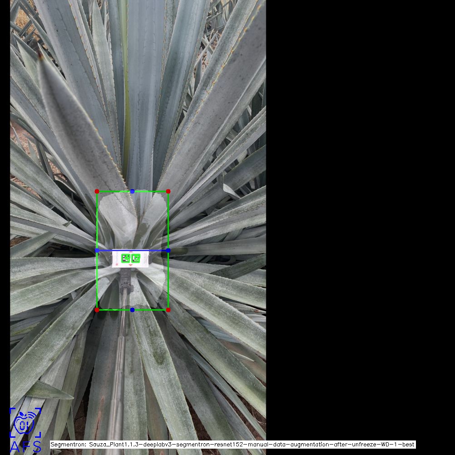The height and width of the screenshot is (455, 455).
Task: Click the right edge of green bounding box
Action: (168, 282)
